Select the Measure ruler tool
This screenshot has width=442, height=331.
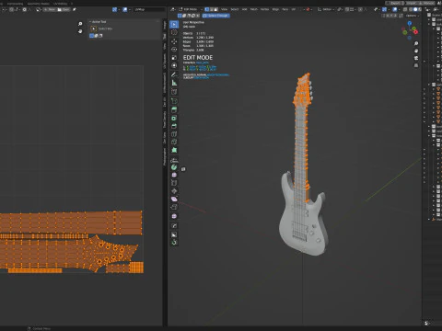point(174,83)
